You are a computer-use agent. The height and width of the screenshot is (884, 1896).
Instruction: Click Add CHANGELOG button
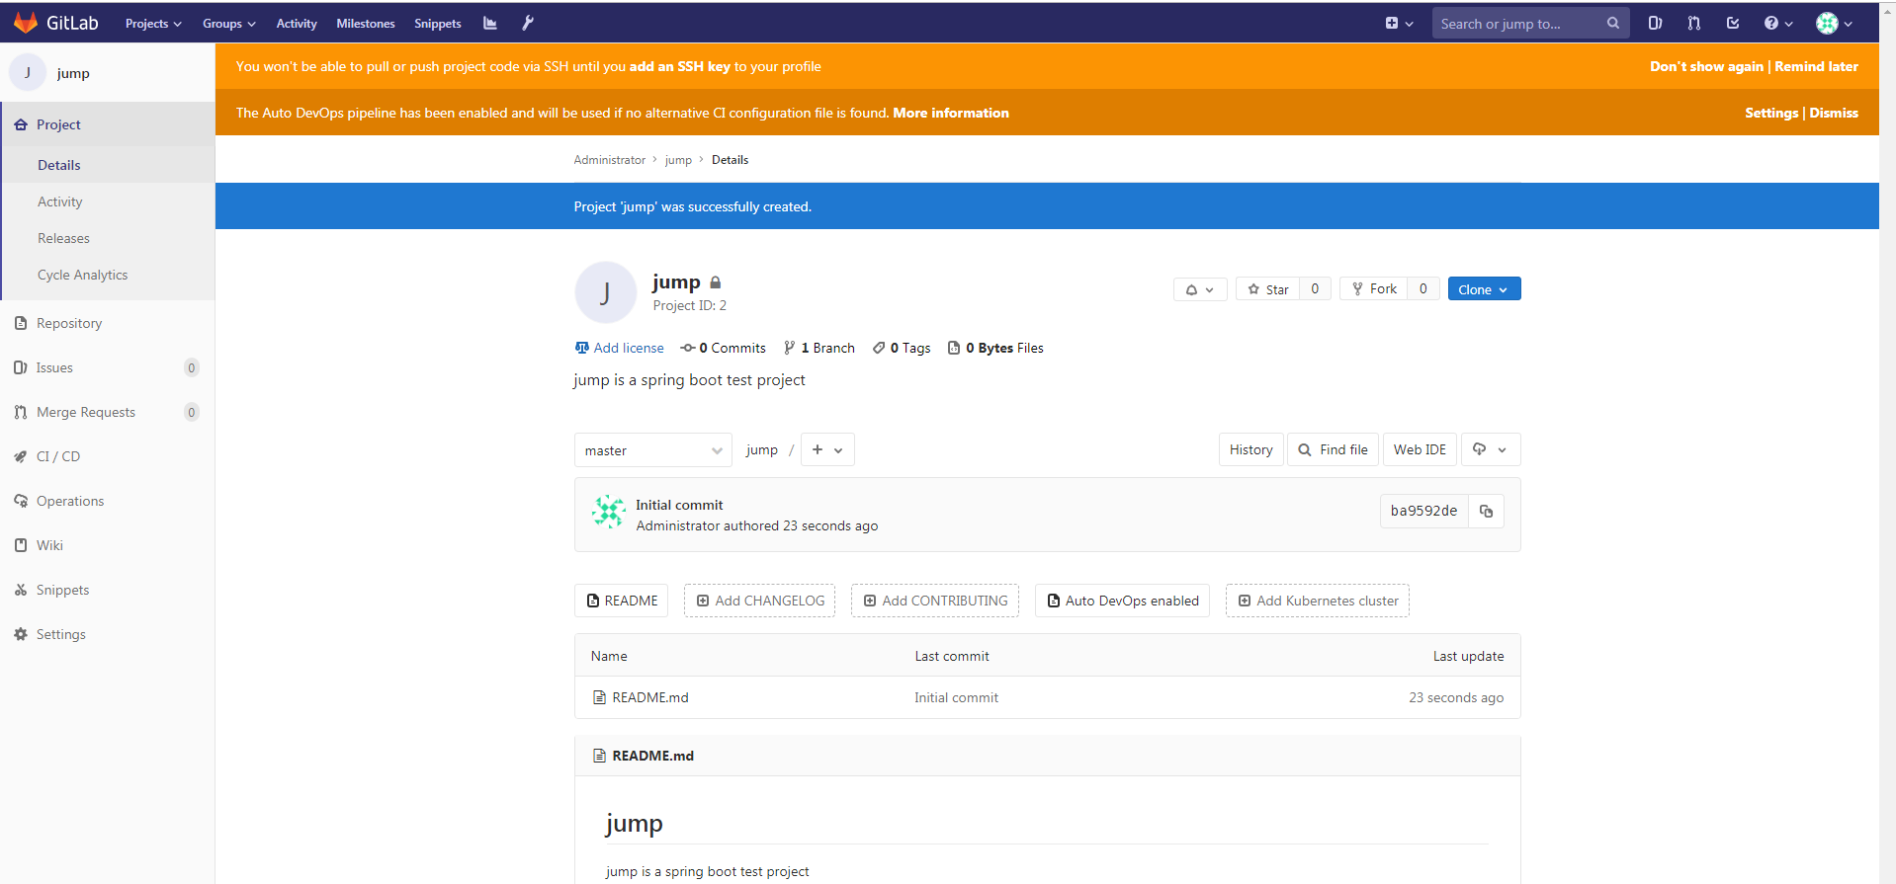point(760,601)
